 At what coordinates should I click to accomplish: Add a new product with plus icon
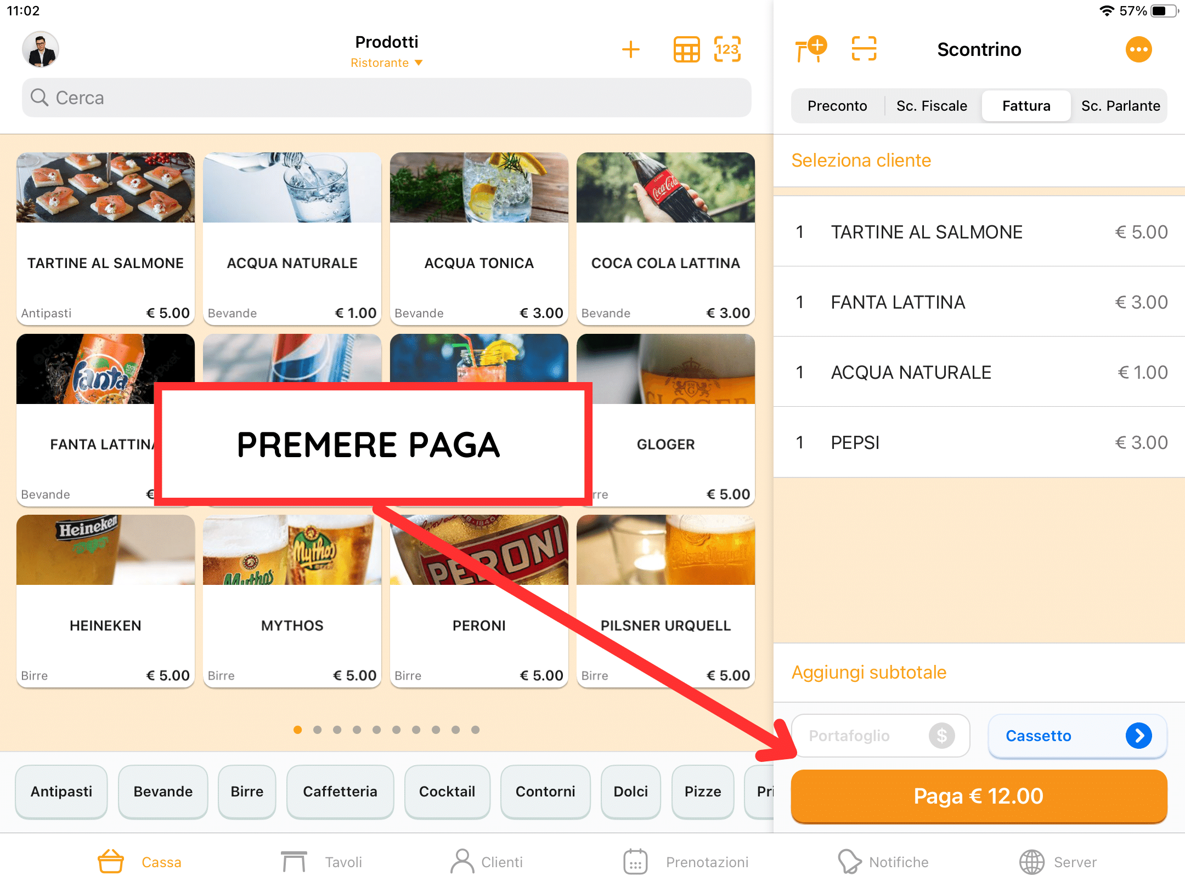[x=631, y=49]
